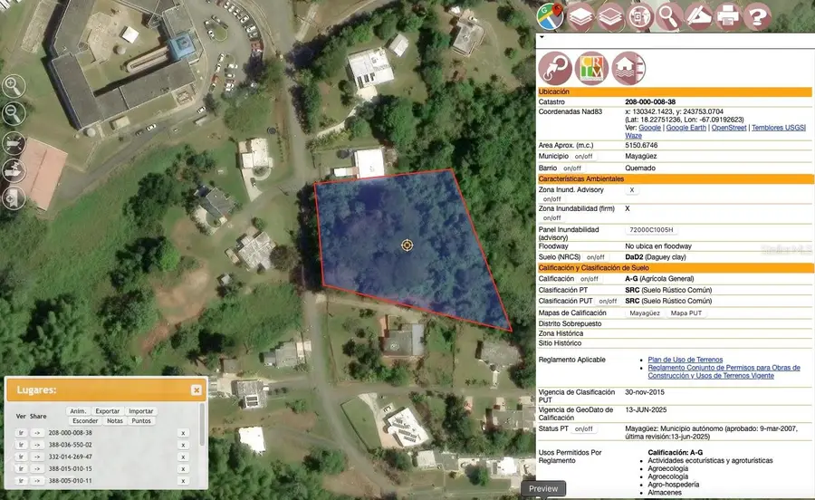The height and width of the screenshot is (500, 815).
Task: Click Ir button for 208-000-008-38
Action: coord(21,433)
